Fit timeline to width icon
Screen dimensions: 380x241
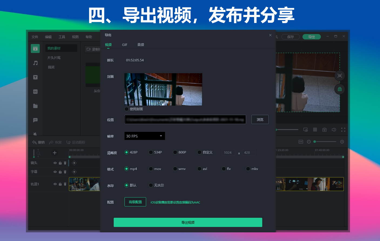click(301, 142)
